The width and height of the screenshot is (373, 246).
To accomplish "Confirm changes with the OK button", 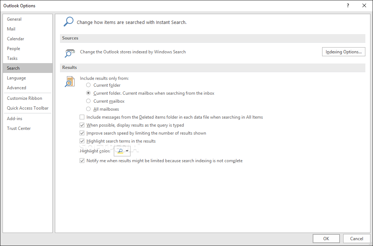I will pos(326,239).
